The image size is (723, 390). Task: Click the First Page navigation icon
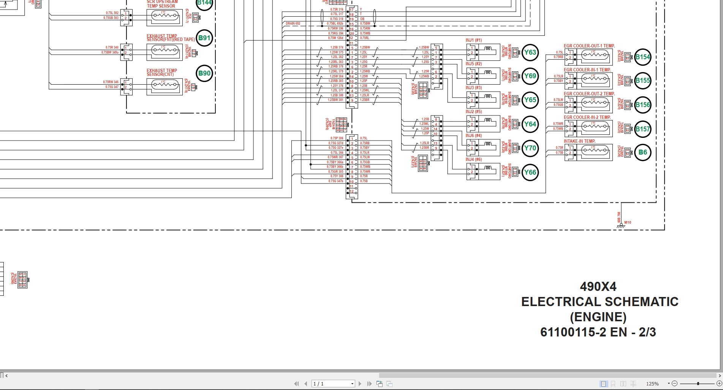pos(297,384)
